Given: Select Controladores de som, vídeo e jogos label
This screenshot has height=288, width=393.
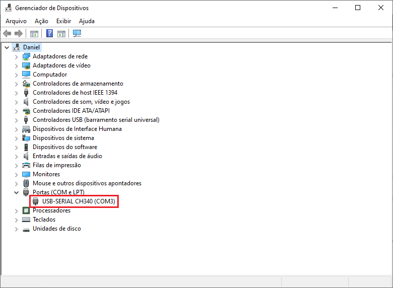Looking at the screenshot, I should (81, 102).
